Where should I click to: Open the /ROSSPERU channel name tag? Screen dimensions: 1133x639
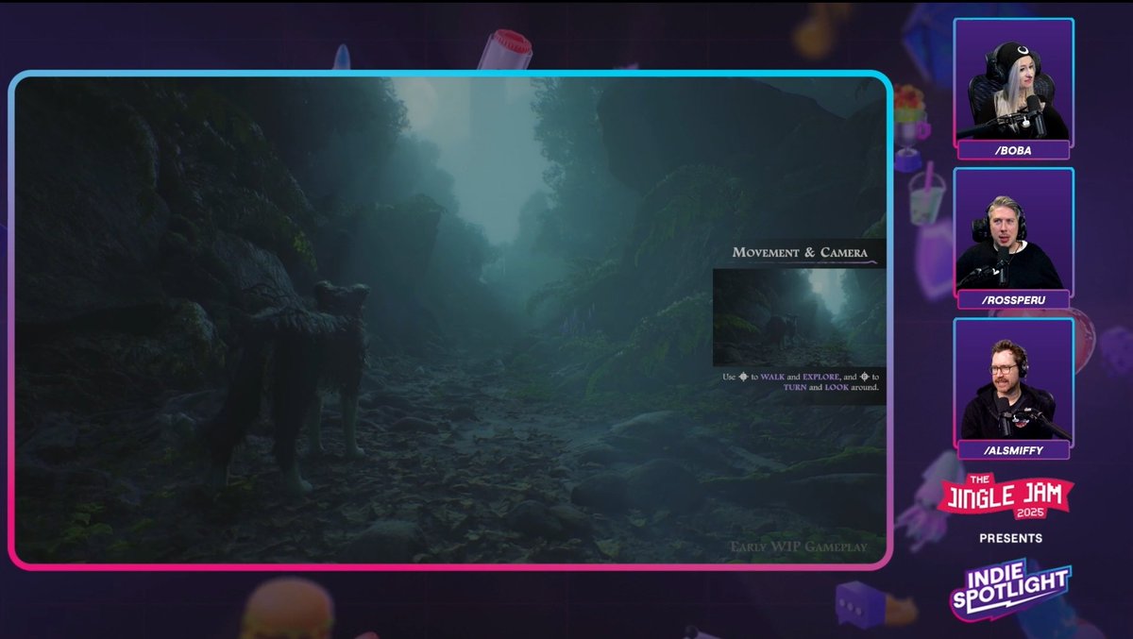(1014, 297)
